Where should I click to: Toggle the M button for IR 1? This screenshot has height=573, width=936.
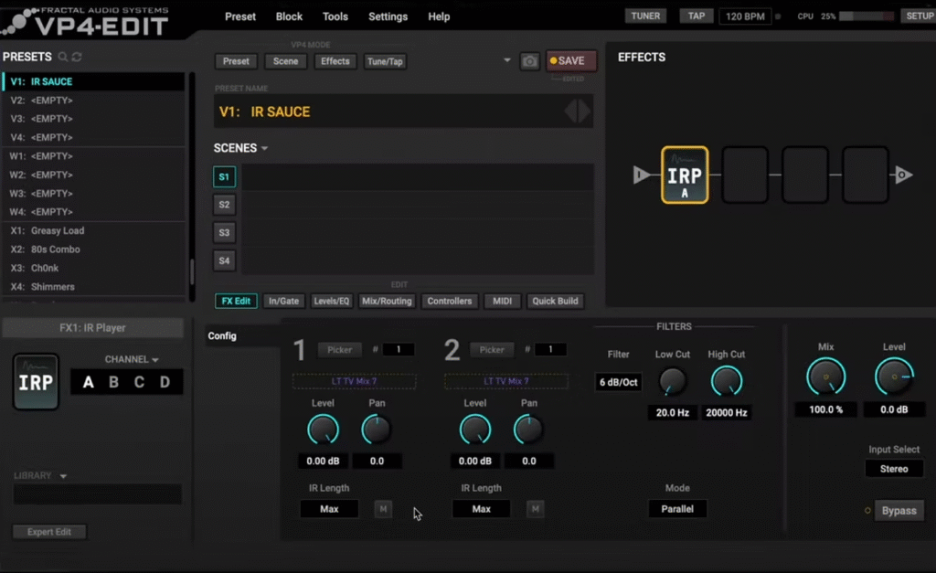(x=383, y=509)
